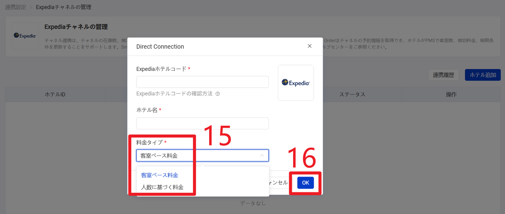Select 客室ベース料金 from the dropdown list

click(159, 175)
